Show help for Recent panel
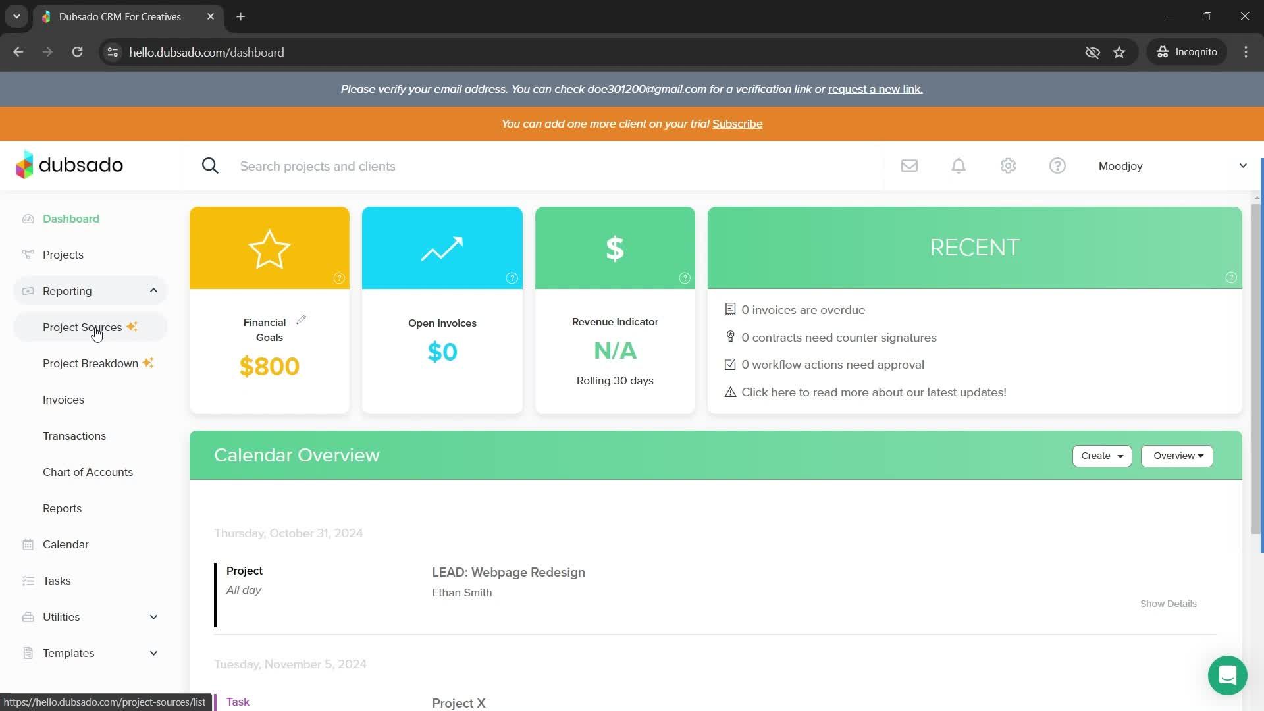This screenshot has width=1264, height=711. tap(1231, 278)
